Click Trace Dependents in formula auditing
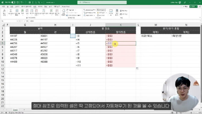Screen dimensions: 202x114 pyautogui.click(x=90, y=13)
